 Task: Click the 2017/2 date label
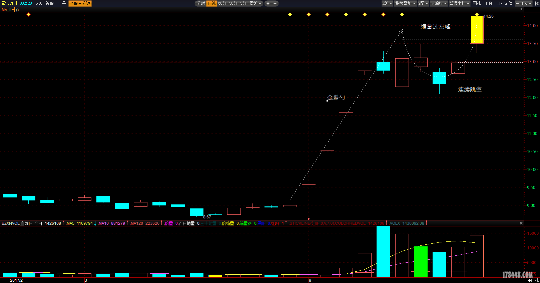[x=16, y=280]
